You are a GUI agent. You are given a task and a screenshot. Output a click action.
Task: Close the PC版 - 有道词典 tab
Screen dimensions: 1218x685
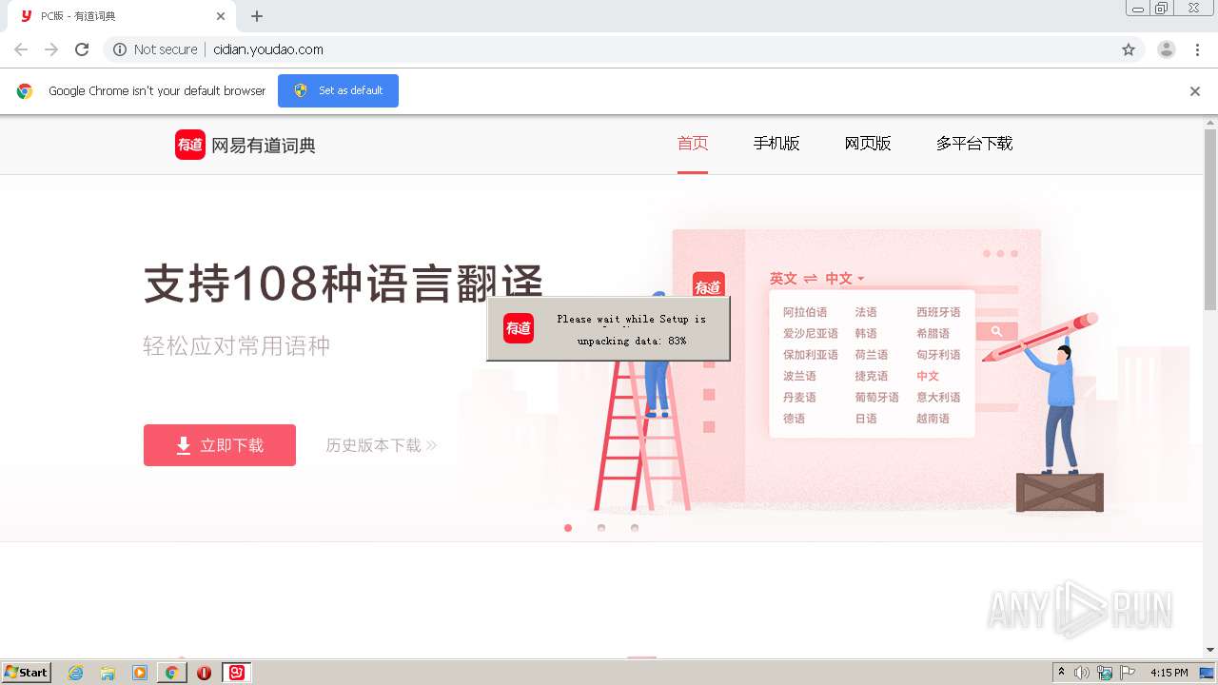pyautogui.click(x=221, y=16)
